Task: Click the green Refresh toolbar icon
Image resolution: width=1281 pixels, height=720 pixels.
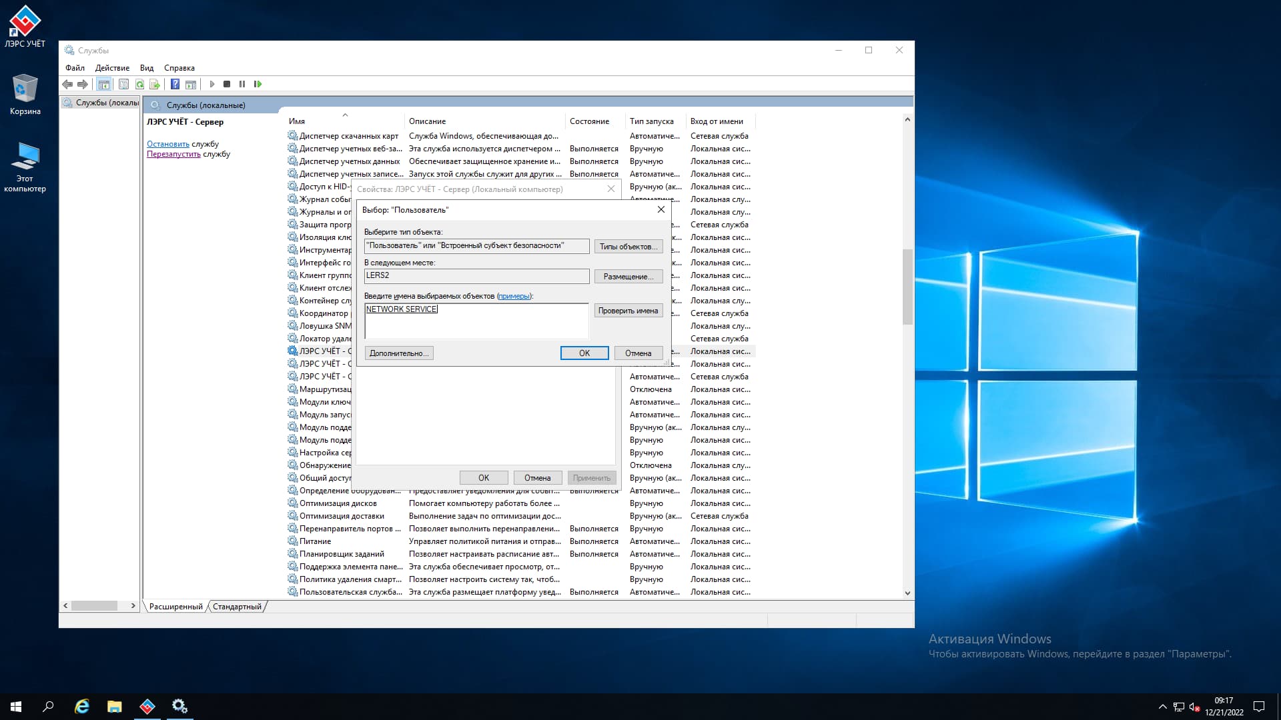Action: [139, 84]
